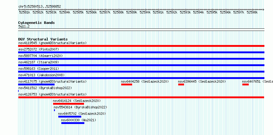The image size is (273, 135).
Task: Click the 52583k ruler tick label
Action: [51, 12]
